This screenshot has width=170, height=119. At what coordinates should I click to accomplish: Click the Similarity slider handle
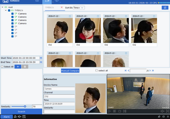tap(25, 106)
